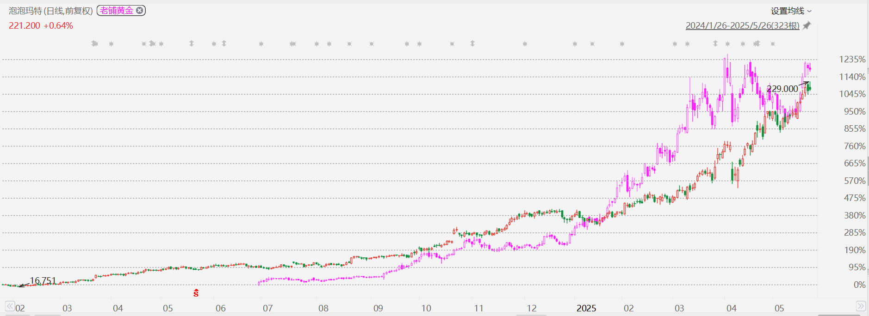Click the double-arrow event marker above the 11 label
The width and height of the screenshot is (869, 316).
point(472,43)
